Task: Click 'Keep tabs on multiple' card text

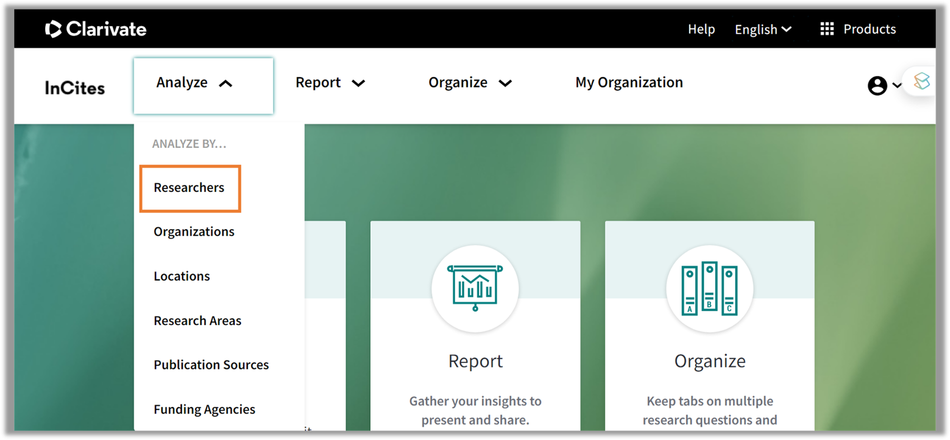Action: pos(710,401)
